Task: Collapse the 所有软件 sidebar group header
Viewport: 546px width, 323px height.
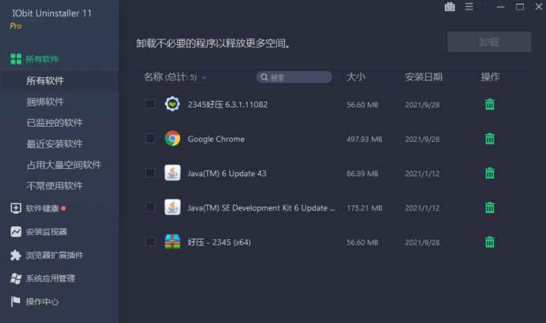Action: [x=42, y=59]
